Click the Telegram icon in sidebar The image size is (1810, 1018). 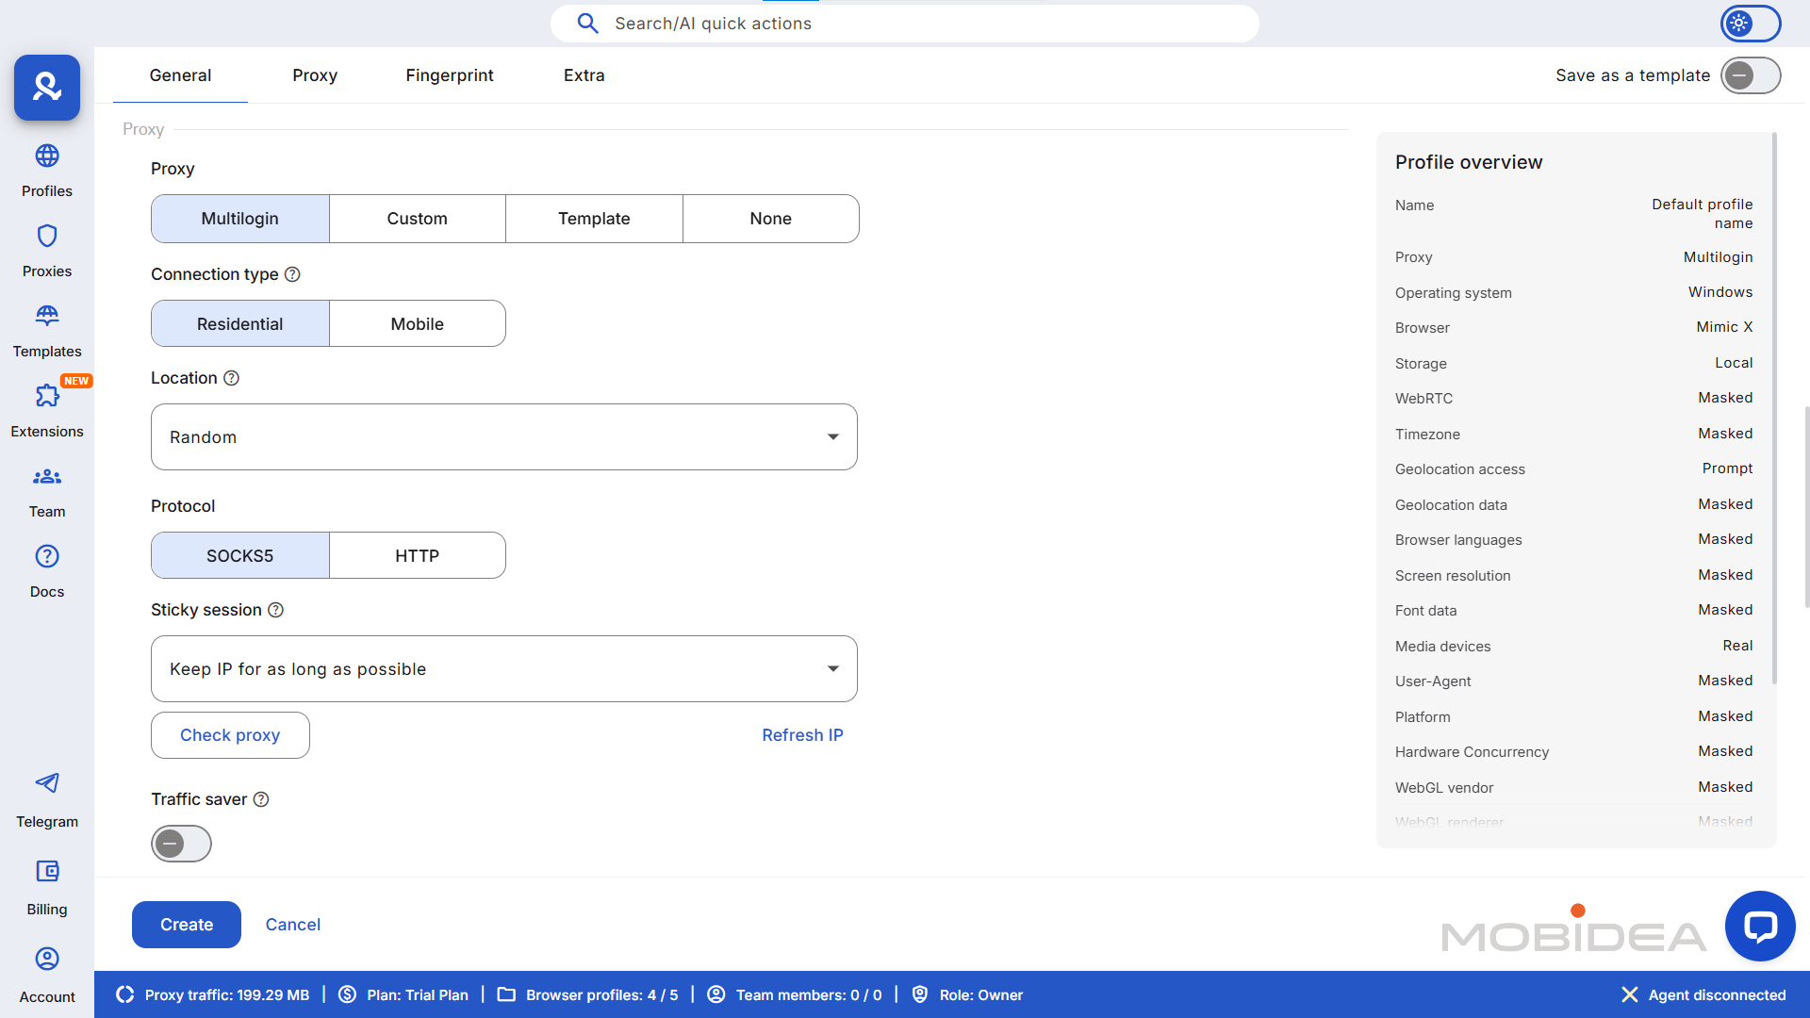(46, 796)
